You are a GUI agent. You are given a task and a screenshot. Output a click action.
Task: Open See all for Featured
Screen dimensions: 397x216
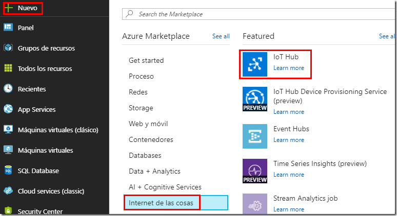coord(387,36)
